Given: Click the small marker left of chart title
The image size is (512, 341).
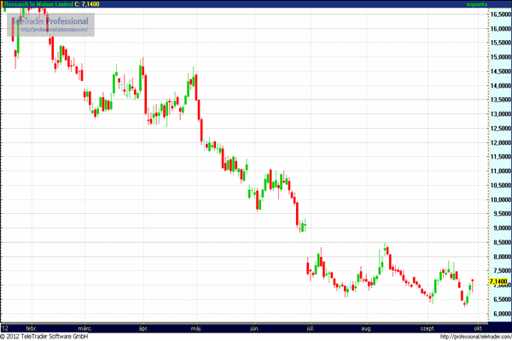Looking at the screenshot, I should click(2, 4).
